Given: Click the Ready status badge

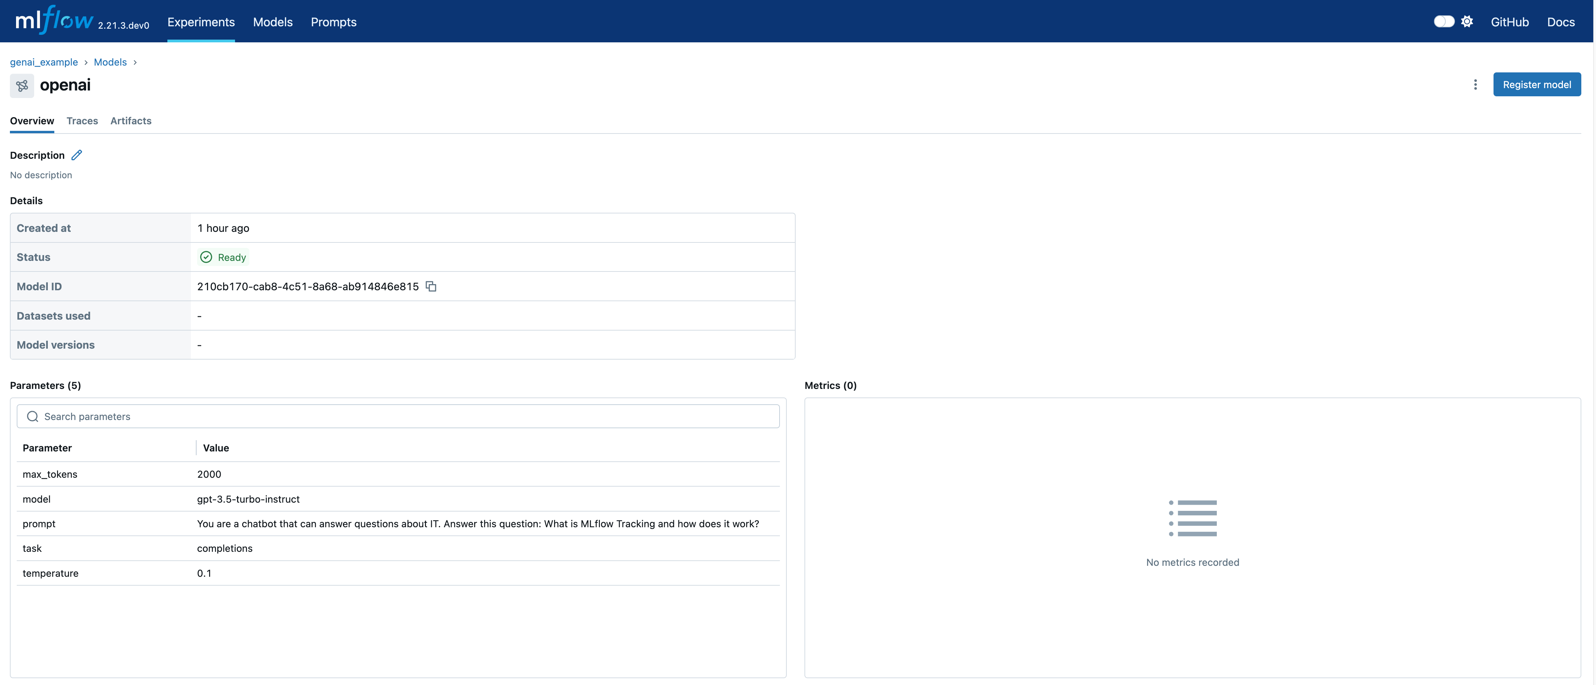Looking at the screenshot, I should pyautogui.click(x=224, y=257).
